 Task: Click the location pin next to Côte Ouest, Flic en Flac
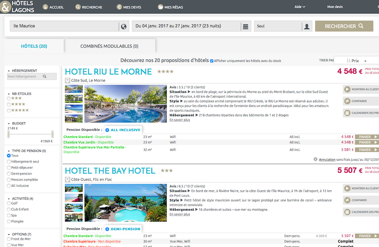pos(68,180)
